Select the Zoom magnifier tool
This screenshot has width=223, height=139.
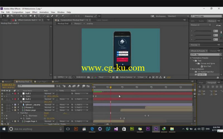point(12,16)
